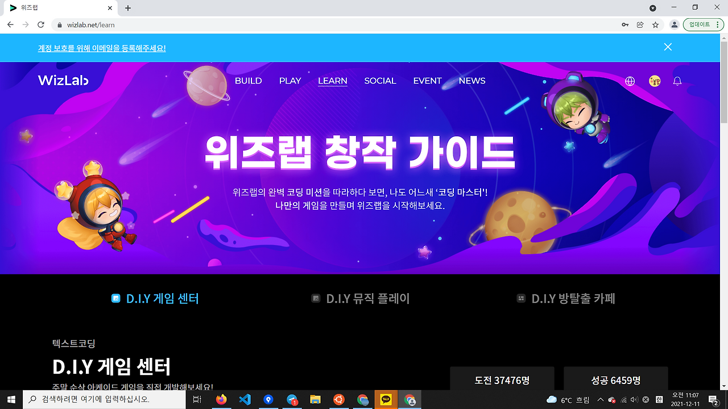Share this page via the share icon

pyautogui.click(x=640, y=25)
